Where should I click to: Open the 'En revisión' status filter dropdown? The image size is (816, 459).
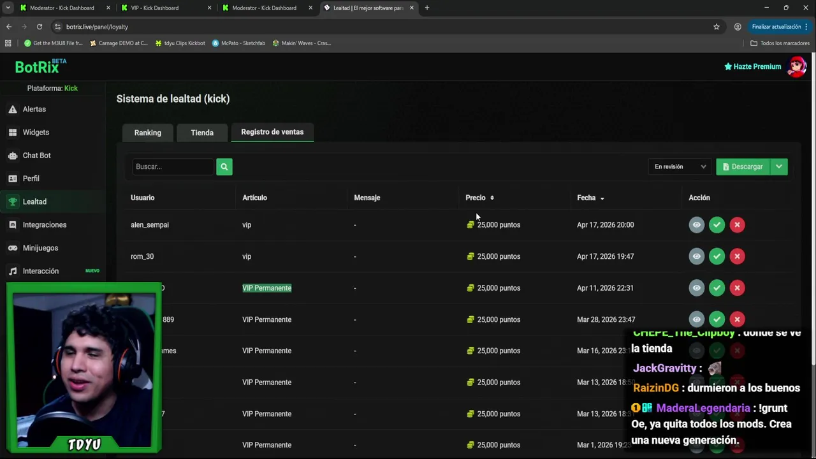(680, 166)
